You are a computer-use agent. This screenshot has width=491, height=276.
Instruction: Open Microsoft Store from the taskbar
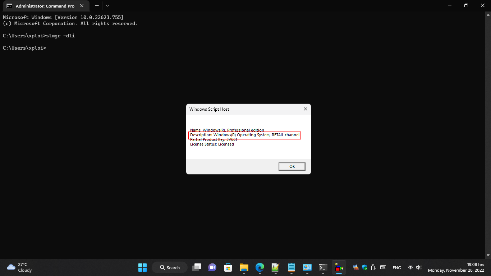pyautogui.click(x=228, y=267)
